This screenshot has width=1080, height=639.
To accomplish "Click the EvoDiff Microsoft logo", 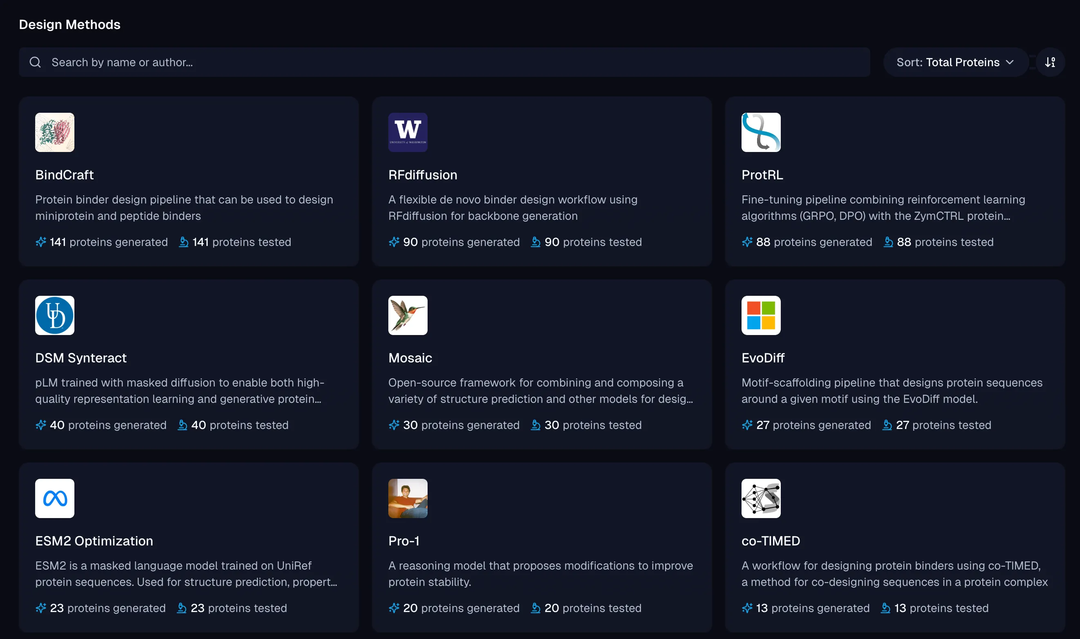I will tap(760, 315).
